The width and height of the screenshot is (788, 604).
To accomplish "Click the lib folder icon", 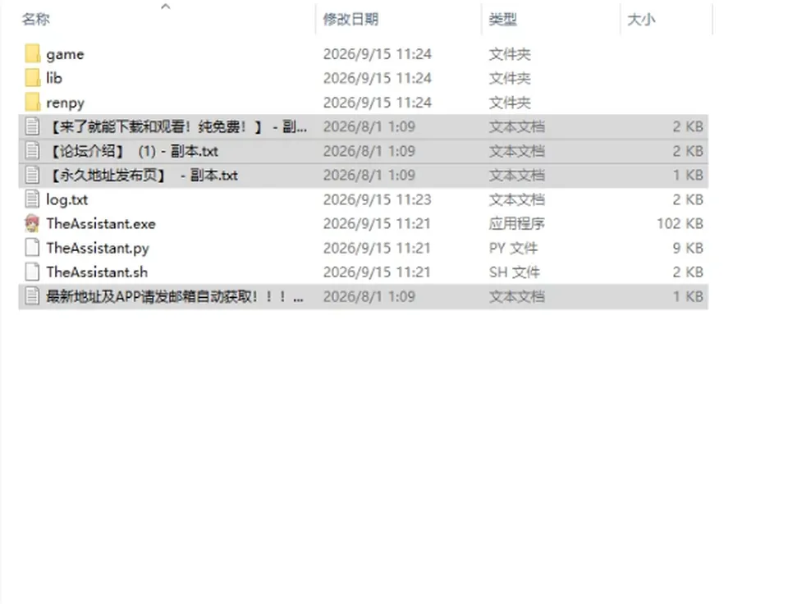I will pos(32,78).
